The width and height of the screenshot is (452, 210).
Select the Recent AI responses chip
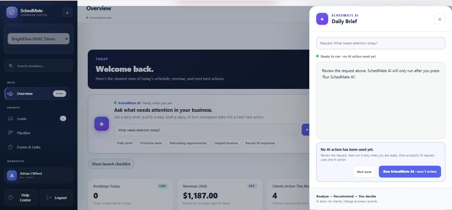[x=260, y=143]
